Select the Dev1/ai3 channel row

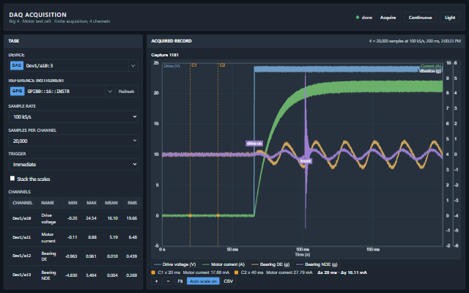coord(75,275)
